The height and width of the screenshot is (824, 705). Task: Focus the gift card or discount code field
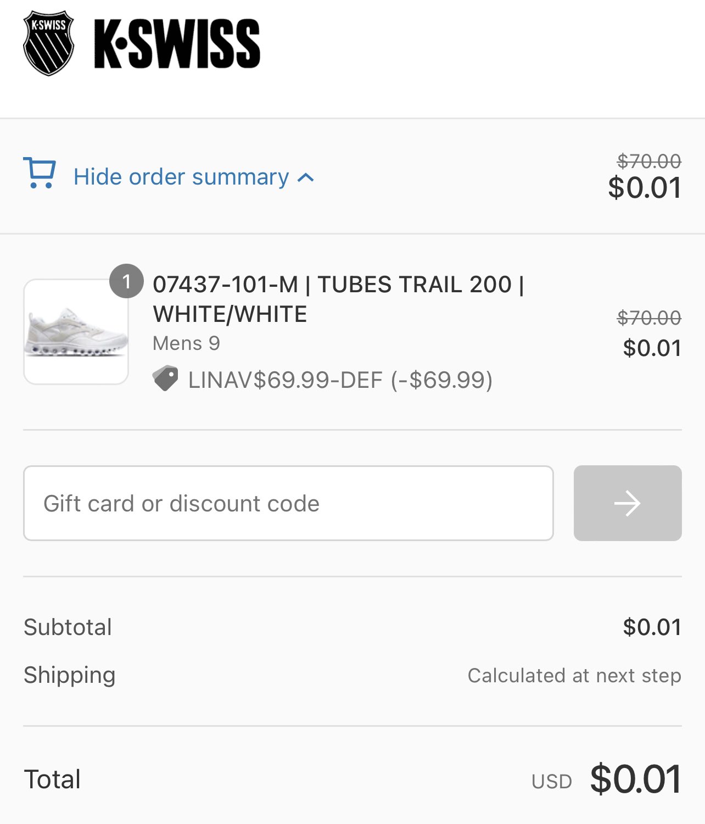[288, 503]
